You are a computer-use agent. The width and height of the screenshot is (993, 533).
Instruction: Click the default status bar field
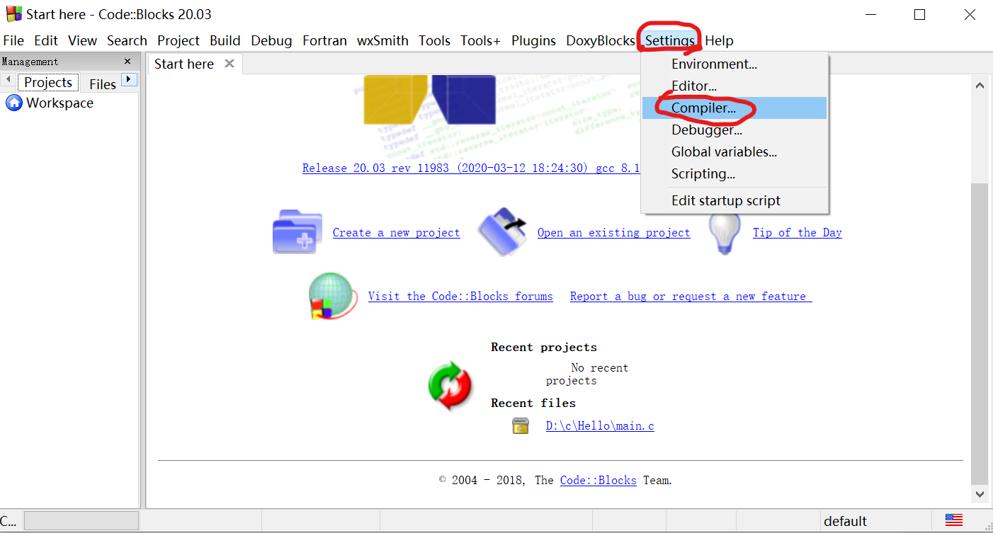click(x=876, y=521)
